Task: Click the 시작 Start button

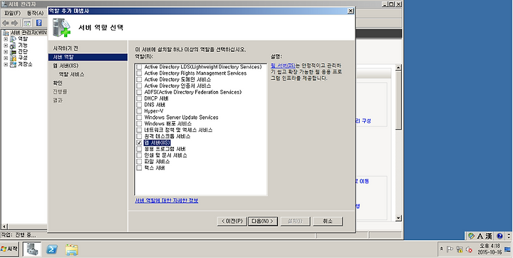Action: point(9,249)
